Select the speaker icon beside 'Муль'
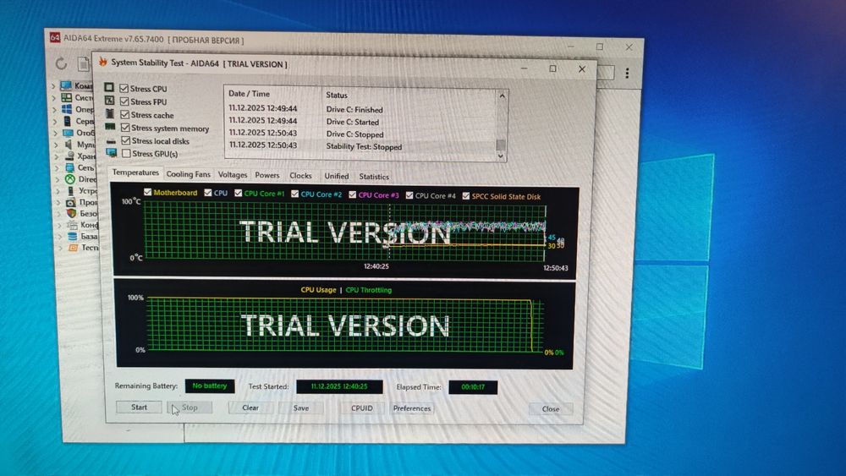This screenshot has width=846, height=476. pos(68,144)
